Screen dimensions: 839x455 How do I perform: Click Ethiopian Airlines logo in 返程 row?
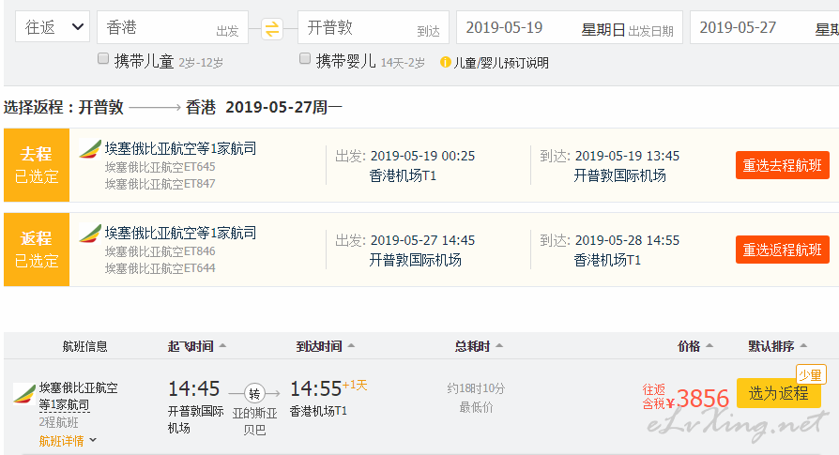point(90,234)
